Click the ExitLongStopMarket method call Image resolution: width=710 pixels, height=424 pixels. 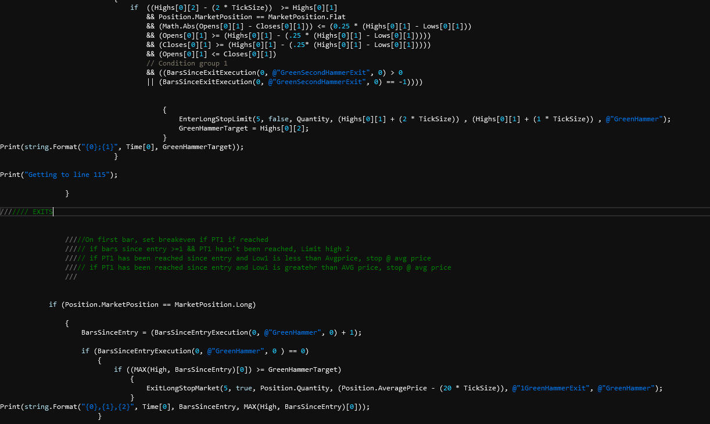click(181, 388)
